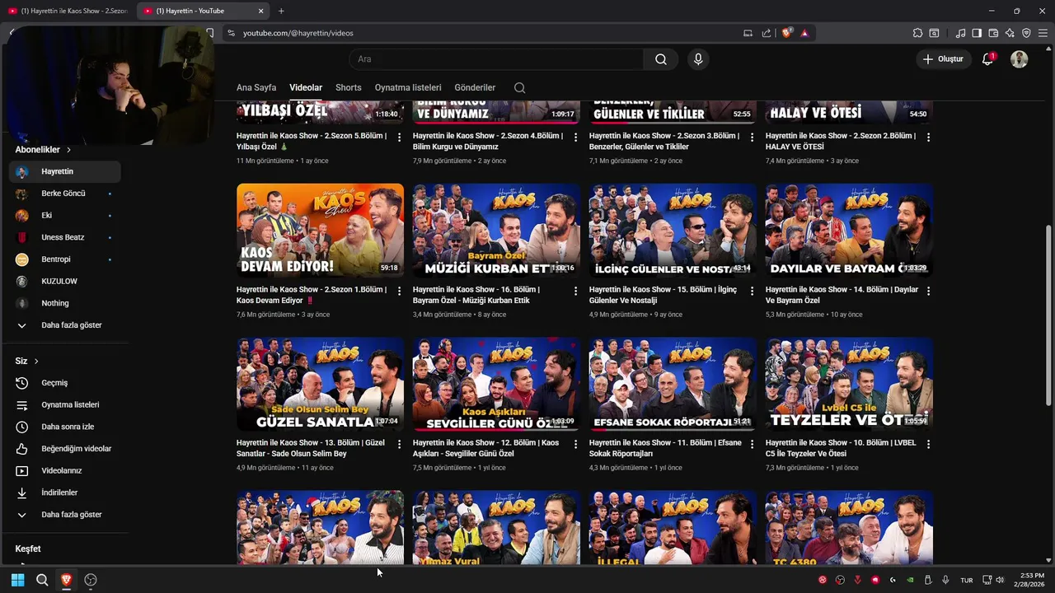
Task: Click the Brave Rewards triangle icon
Action: point(804,33)
